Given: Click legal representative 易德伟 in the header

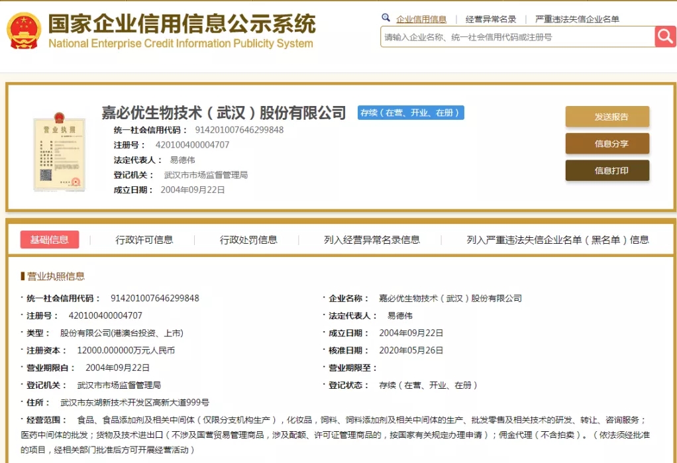Looking at the screenshot, I should pos(182,160).
